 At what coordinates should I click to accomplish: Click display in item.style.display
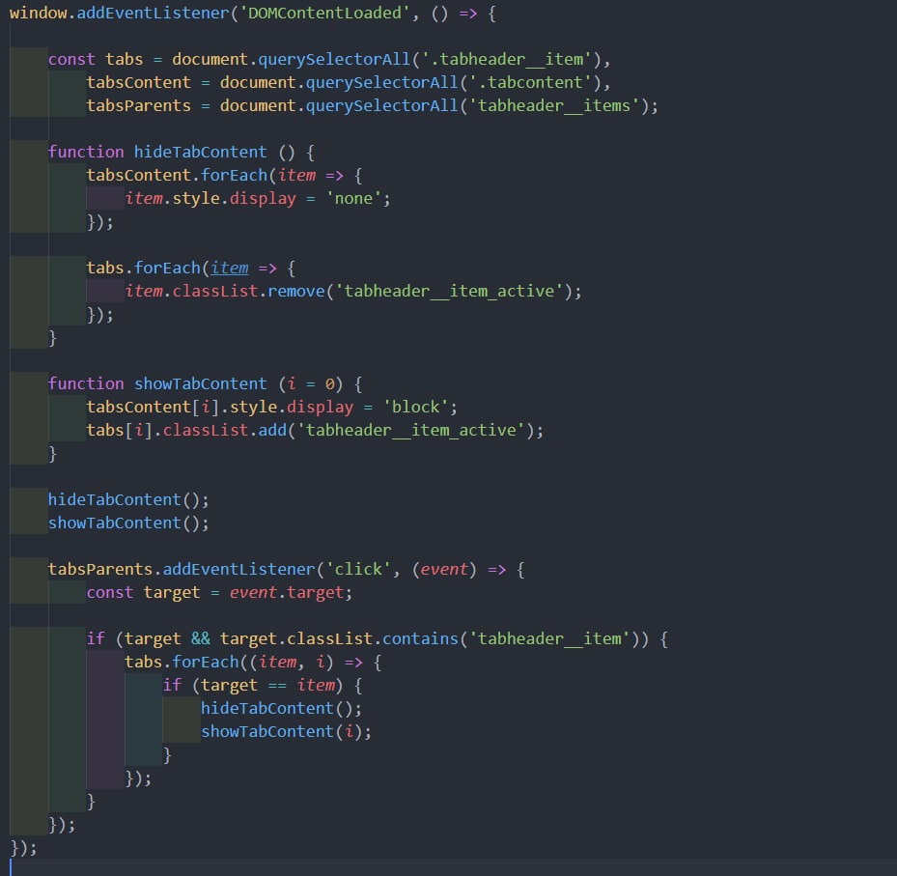tap(263, 199)
